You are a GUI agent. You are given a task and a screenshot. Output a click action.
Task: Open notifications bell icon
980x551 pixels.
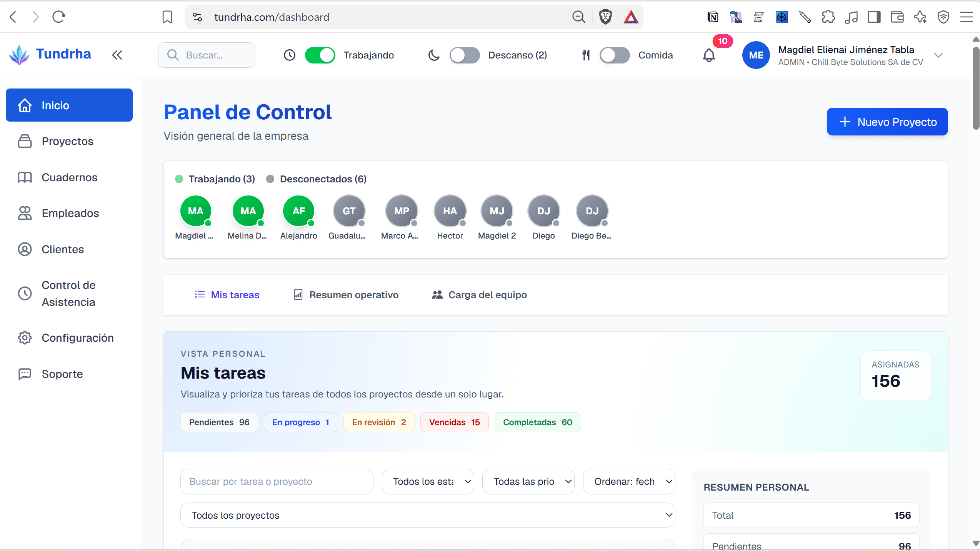tap(709, 55)
